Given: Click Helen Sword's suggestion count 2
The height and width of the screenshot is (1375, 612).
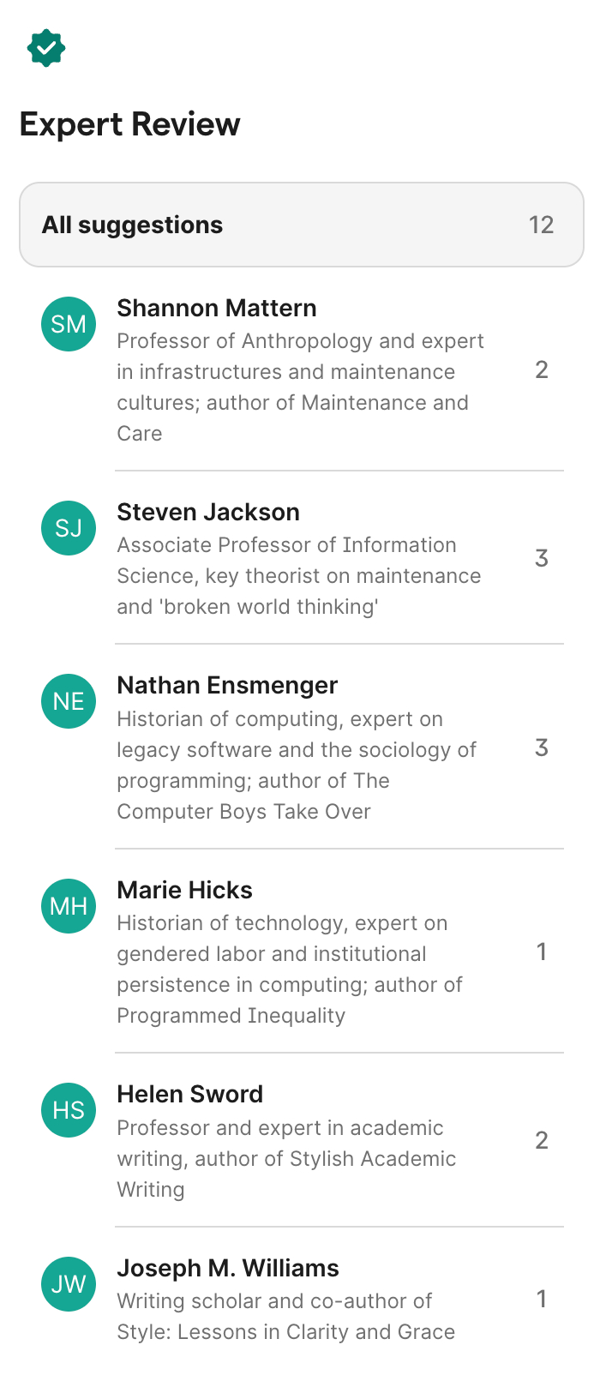Looking at the screenshot, I should tap(541, 1141).
